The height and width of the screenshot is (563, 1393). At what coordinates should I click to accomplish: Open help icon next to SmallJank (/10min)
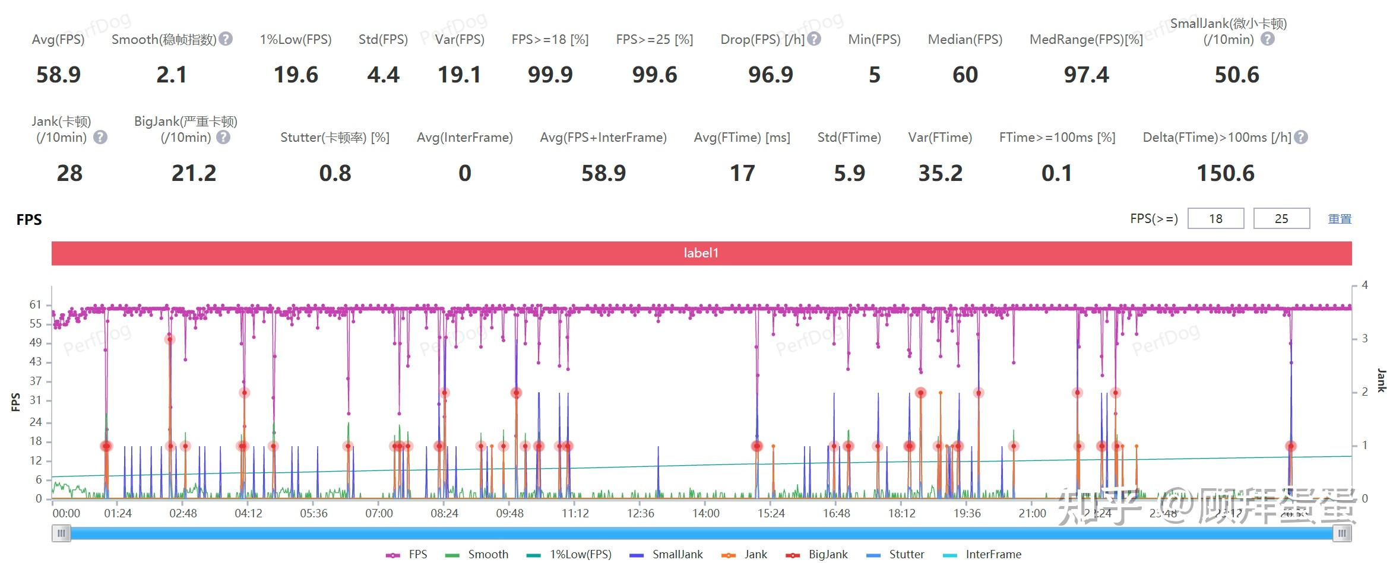click(1267, 39)
